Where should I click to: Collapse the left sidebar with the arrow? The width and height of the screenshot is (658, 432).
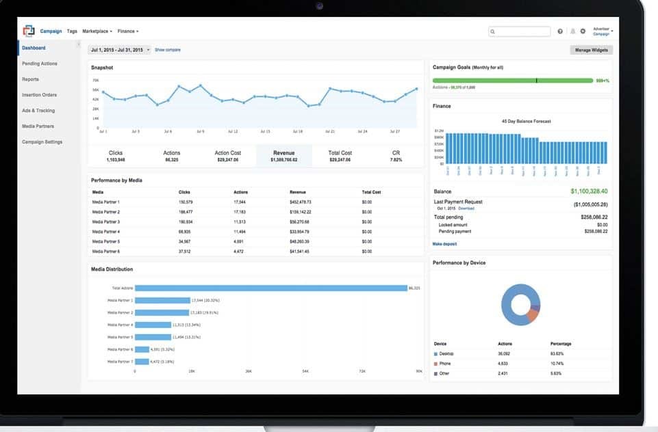point(79,44)
